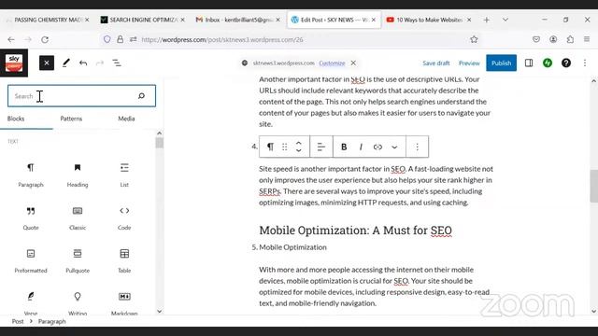
Task: Click the search magnifier icon
Action: 141,95
